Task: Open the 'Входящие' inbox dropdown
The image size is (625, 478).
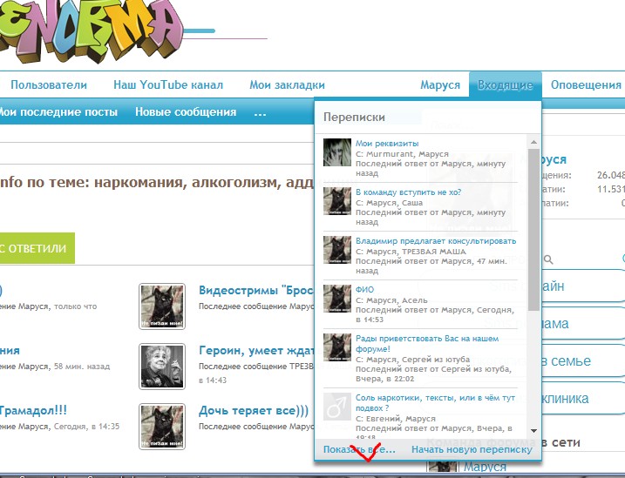Action: coord(505,85)
